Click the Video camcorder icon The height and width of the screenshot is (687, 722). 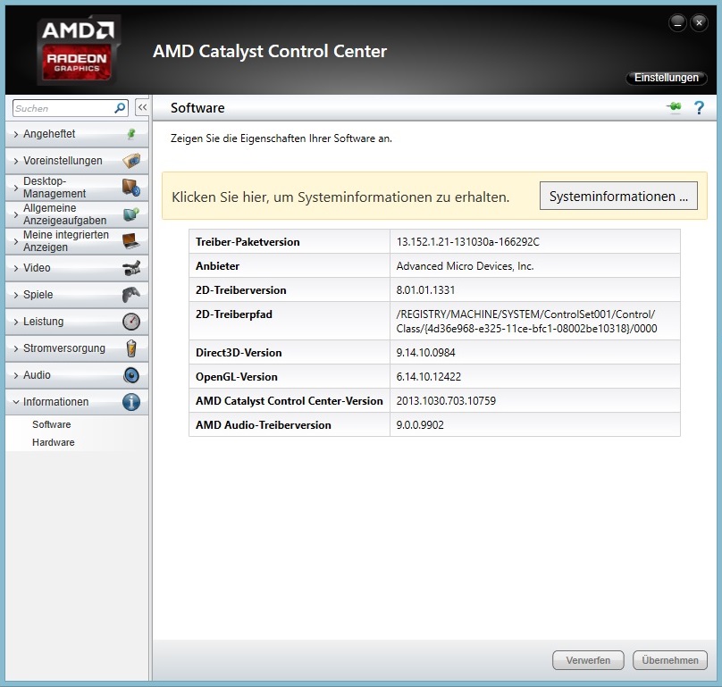[131, 268]
